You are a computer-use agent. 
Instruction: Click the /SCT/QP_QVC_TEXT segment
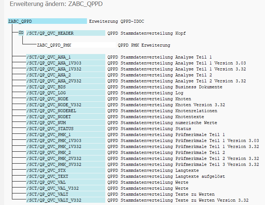point(47,176)
